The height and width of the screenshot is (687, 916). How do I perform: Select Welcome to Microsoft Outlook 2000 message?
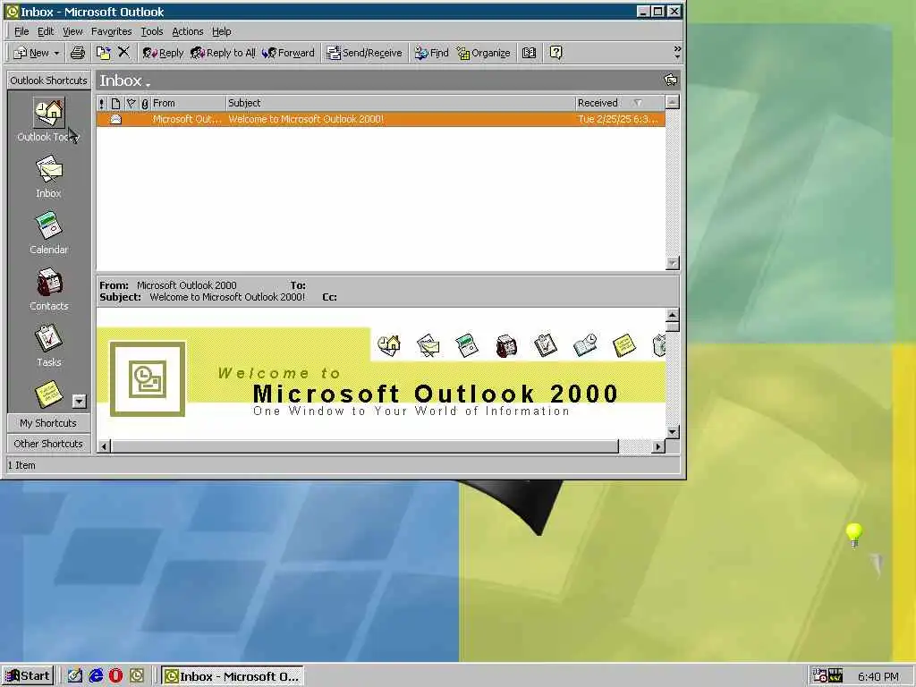tap(381, 119)
